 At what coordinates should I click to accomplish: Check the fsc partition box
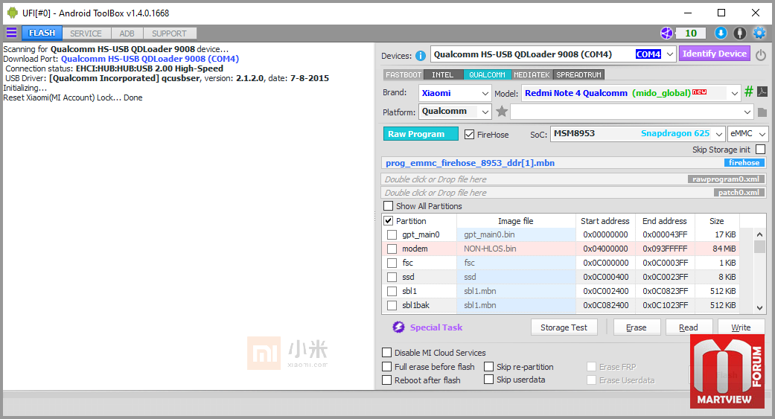[392, 263]
